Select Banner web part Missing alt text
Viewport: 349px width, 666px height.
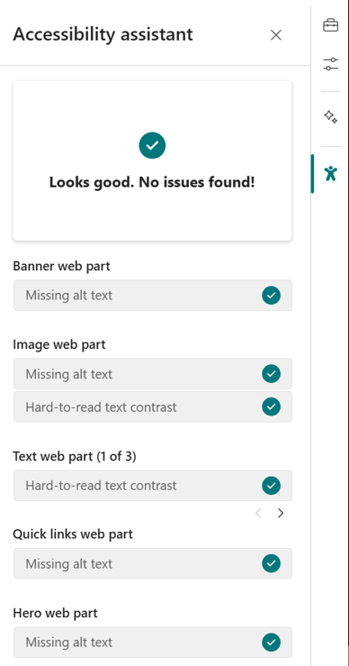click(x=153, y=296)
